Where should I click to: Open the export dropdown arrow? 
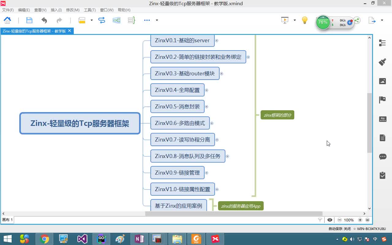(x=382, y=20)
